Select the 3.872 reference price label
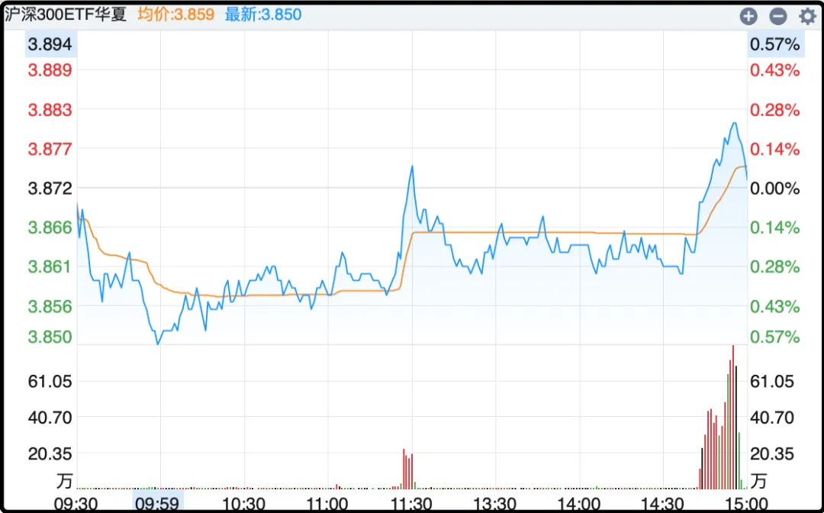The image size is (824, 513). [x=50, y=189]
